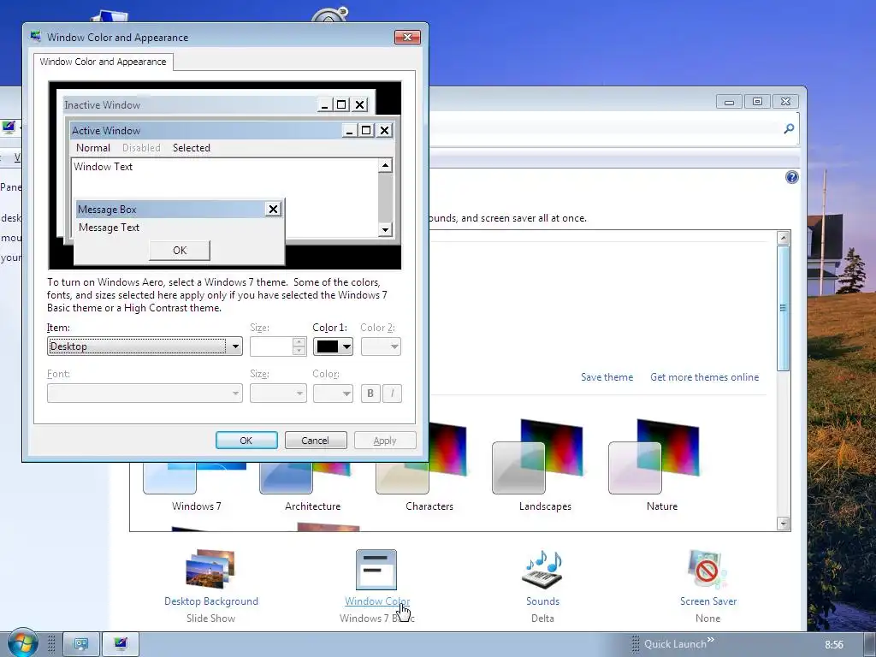Click the Desktop Background link text
The width and height of the screenshot is (876, 657).
pos(211,601)
